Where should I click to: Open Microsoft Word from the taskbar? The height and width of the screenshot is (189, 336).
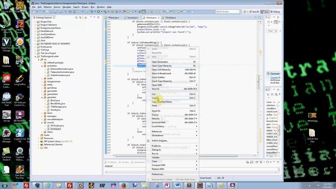click(177, 185)
